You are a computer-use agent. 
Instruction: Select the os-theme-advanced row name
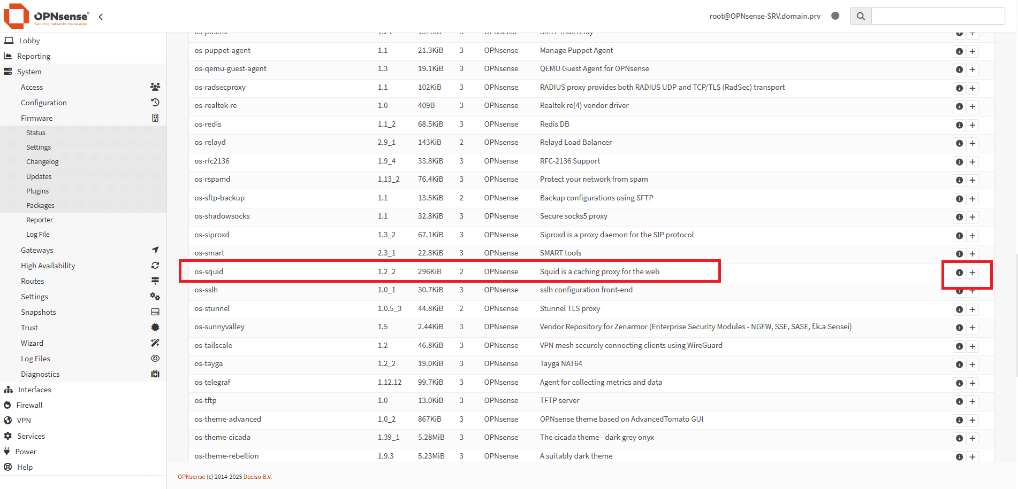pyautogui.click(x=227, y=419)
